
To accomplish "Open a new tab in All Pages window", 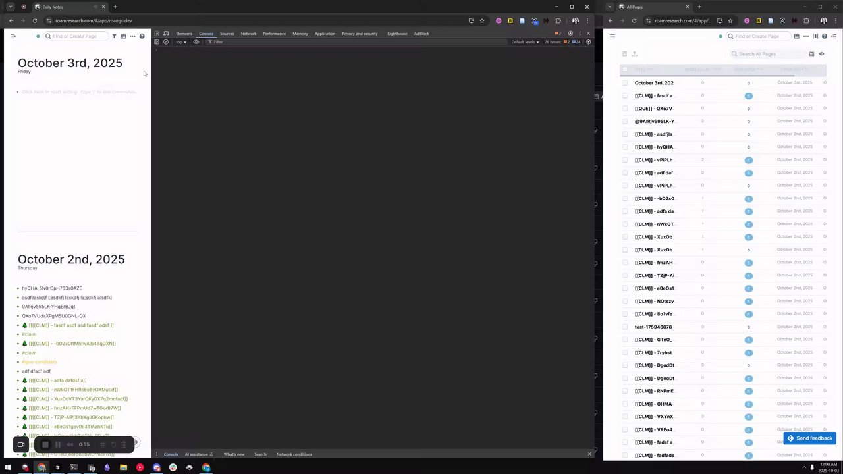I will pos(699,7).
